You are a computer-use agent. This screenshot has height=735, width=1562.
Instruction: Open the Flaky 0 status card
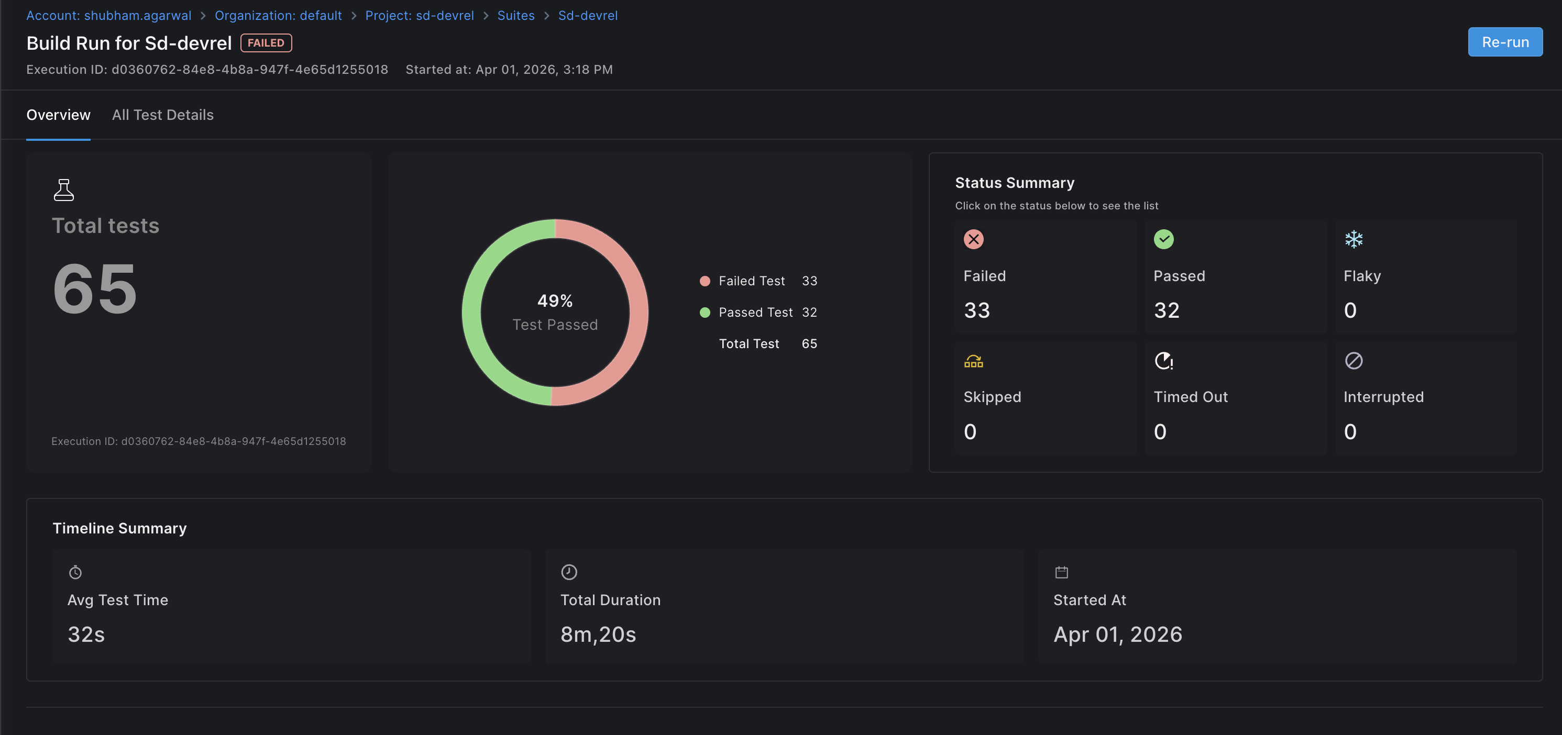pyautogui.click(x=1426, y=276)
